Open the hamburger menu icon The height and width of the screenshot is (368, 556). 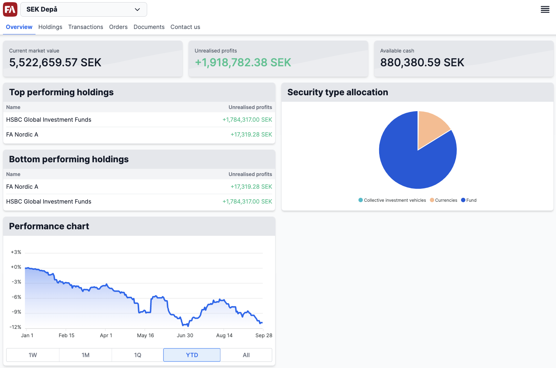click(545, 9)
